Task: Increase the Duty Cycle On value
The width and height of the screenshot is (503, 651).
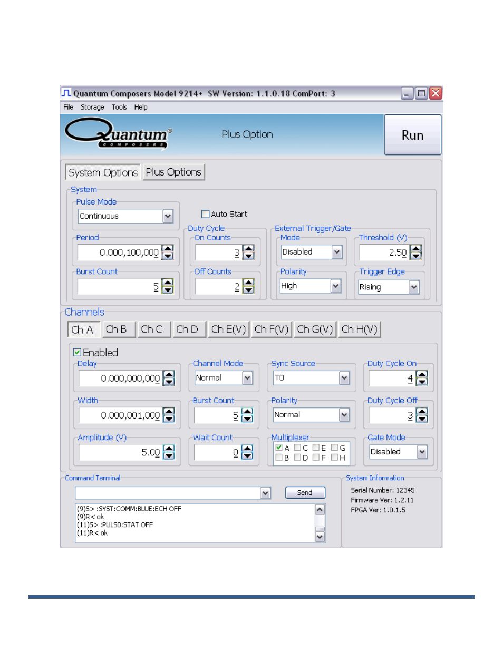Action: tap(422, 374)
